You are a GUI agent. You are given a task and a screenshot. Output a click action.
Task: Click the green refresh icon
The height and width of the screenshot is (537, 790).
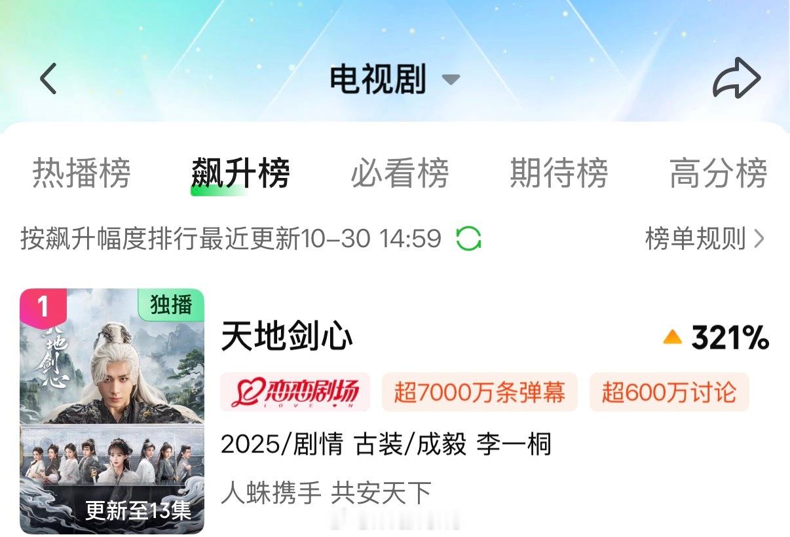[468, 238]
